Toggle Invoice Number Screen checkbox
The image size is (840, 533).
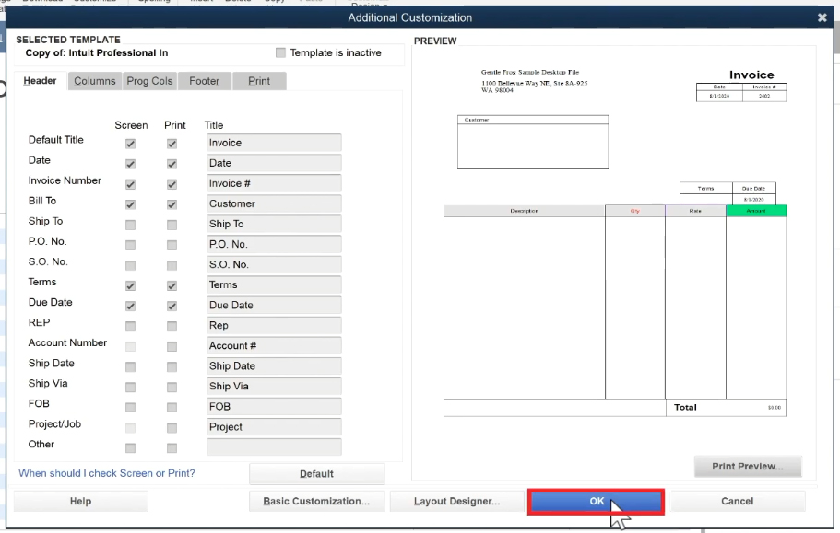tap(130, 184)
